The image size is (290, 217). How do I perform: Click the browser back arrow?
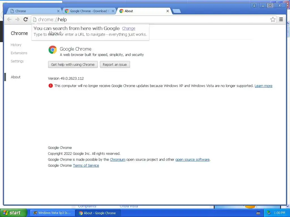click(x=9, y=19)
